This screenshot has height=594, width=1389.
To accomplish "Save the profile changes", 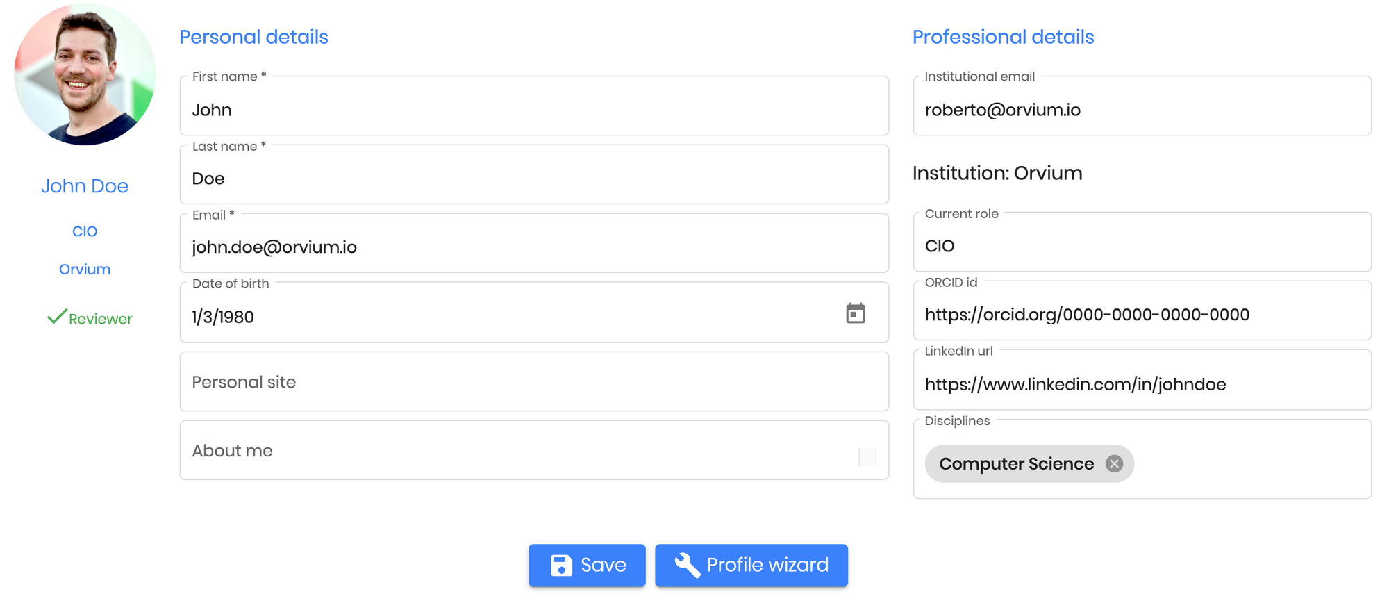I will point(587,566).
